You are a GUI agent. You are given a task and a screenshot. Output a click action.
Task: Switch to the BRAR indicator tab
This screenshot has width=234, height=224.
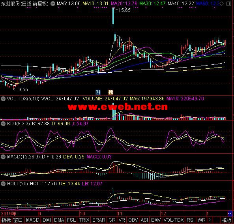pos(99,220)
